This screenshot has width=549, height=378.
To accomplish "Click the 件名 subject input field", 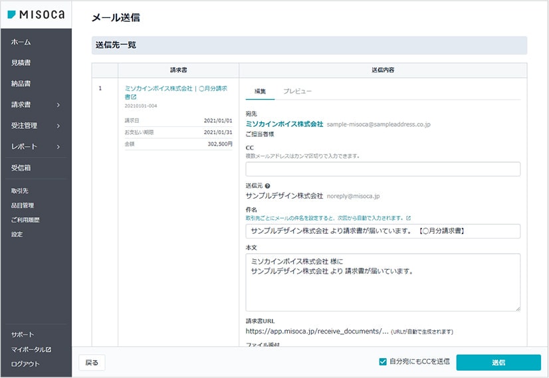I will coord(383,231).
